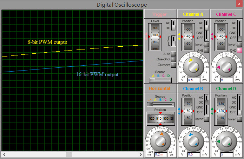The image size is (244, 159).
Task: Click the horizontal scrollbar thumb
Action: pyautogui.click(x=69, y=155)
